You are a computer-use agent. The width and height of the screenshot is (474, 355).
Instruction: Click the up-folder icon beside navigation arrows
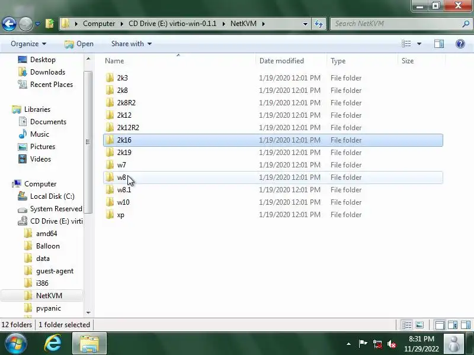(x=50, y=23)
